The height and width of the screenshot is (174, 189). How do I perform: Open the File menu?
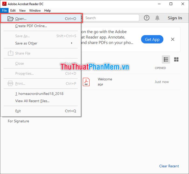tap(4, 11)
